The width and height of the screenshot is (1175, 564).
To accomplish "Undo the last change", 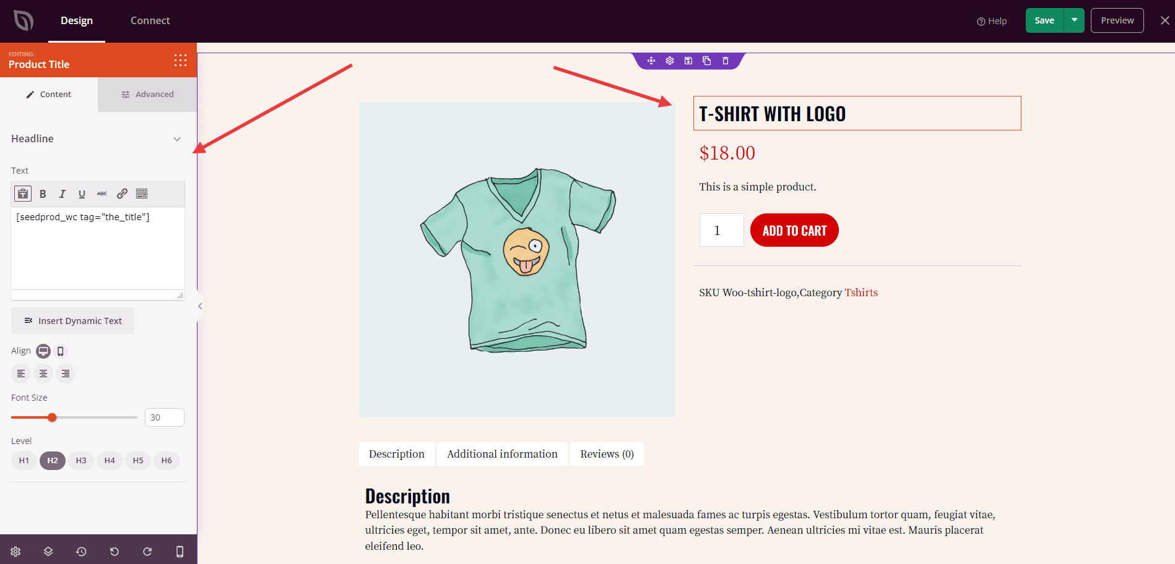I will [x=114, y=551].
